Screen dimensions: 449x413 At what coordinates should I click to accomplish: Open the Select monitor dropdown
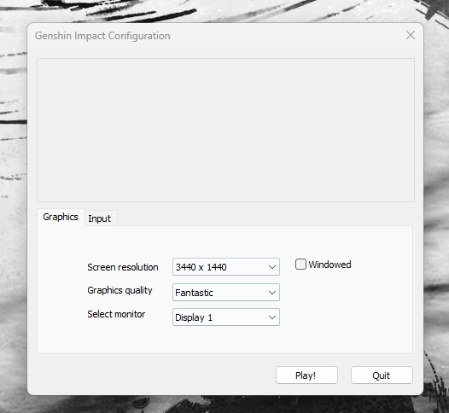tap(226, 317)
